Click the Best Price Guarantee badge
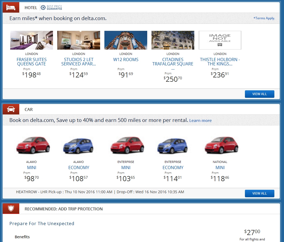 click(x=51, y=8)
